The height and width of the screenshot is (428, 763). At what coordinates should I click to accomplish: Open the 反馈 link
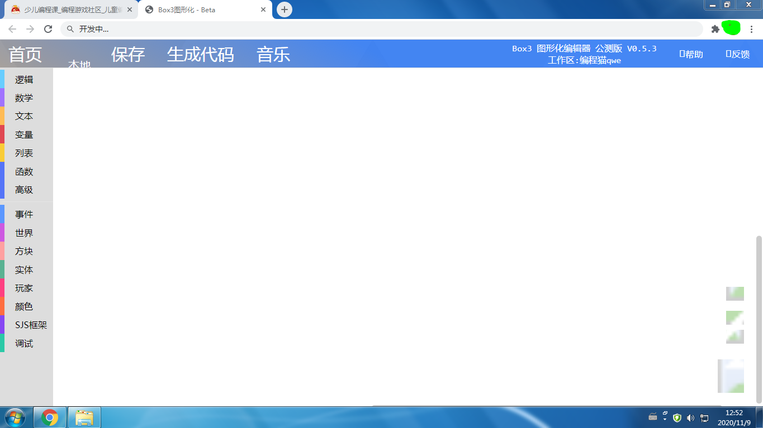[737, 54]
